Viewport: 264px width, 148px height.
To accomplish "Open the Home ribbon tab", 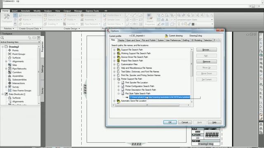I will pos(5,11).
